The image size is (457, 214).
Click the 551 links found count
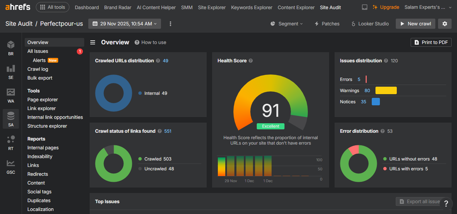click(x=168, y=131)
